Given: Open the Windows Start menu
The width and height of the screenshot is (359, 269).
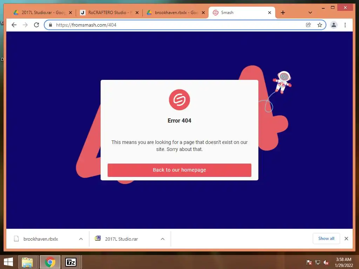Looking at the screenshot, I should tap(8, 262).
